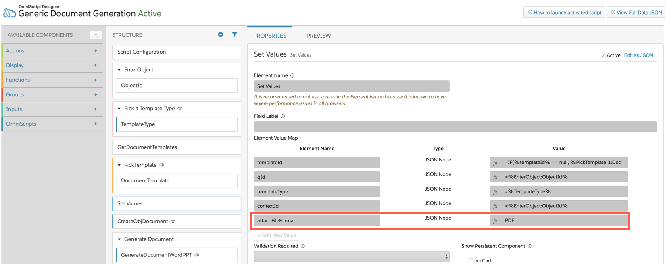
Task: Switch to the Properties tab
Action: coord(270,36)
